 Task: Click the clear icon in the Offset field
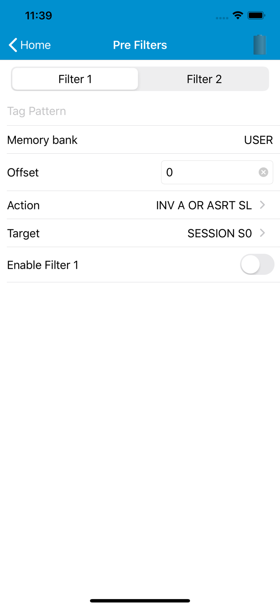pyautogui.click(x=263, y=172)
